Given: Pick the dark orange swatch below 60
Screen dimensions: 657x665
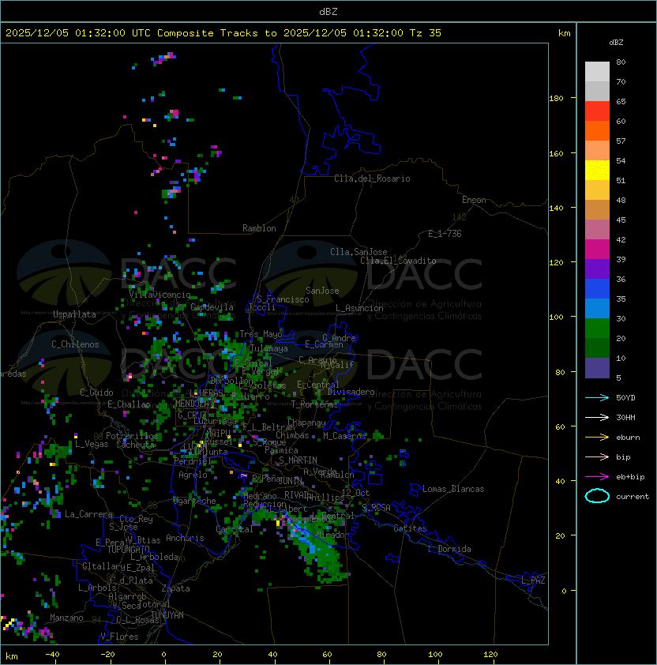Looking at the screenshot, I should click(x=597, y=130).
